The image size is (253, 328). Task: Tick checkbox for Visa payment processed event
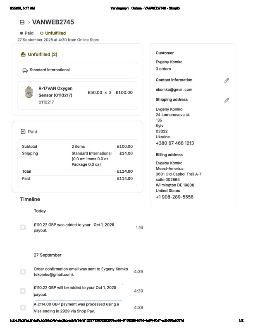23,307
